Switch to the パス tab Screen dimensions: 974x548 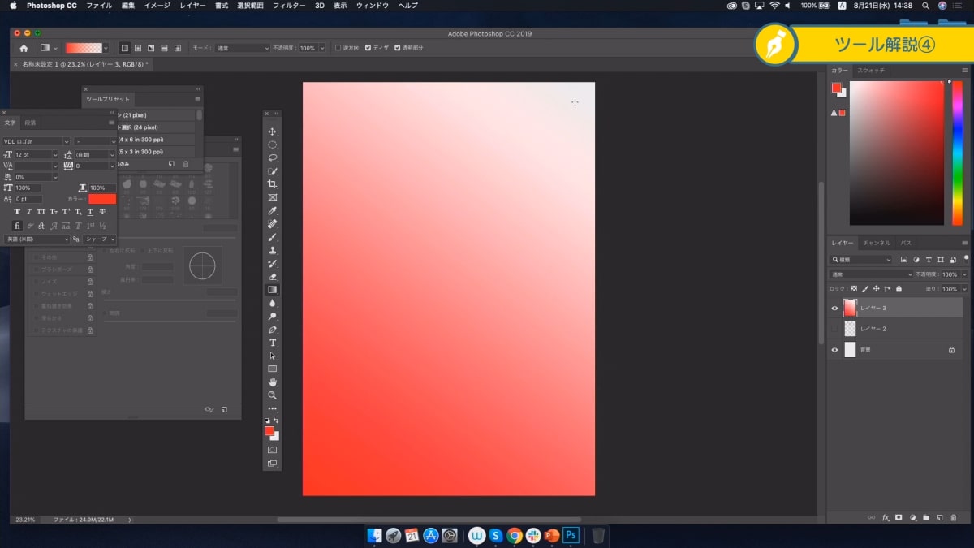coord(906,243)
